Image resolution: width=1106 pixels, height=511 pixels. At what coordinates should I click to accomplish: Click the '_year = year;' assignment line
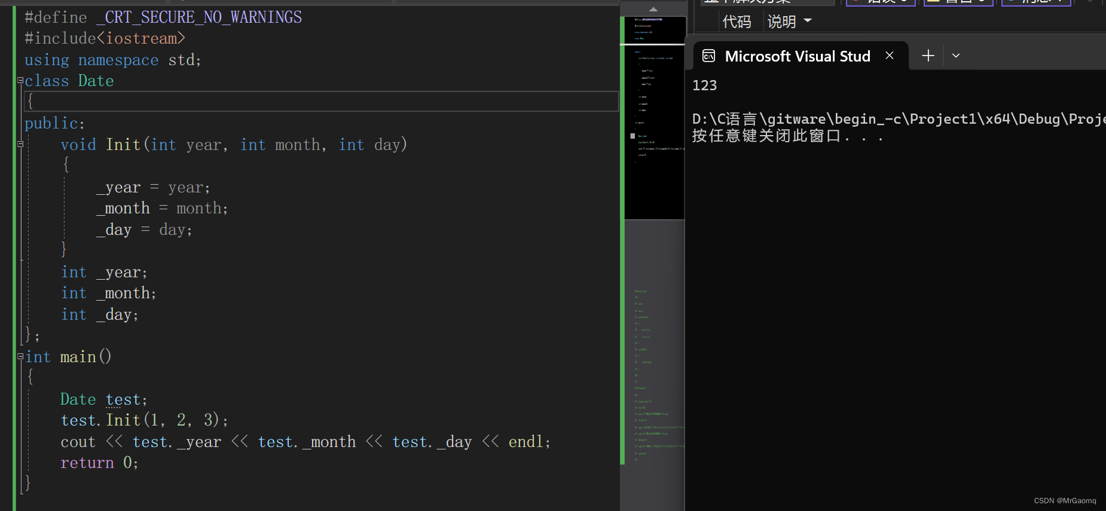coord(153,187)
